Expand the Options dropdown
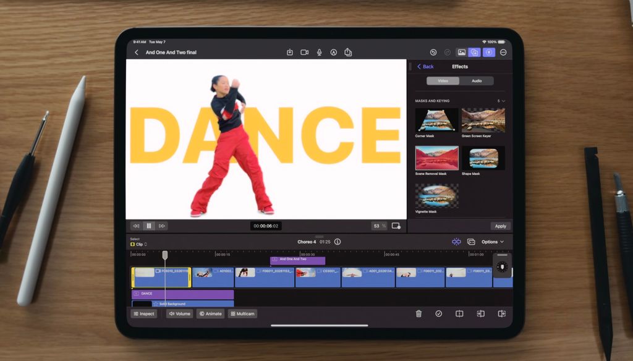 [x=493, y=242]
